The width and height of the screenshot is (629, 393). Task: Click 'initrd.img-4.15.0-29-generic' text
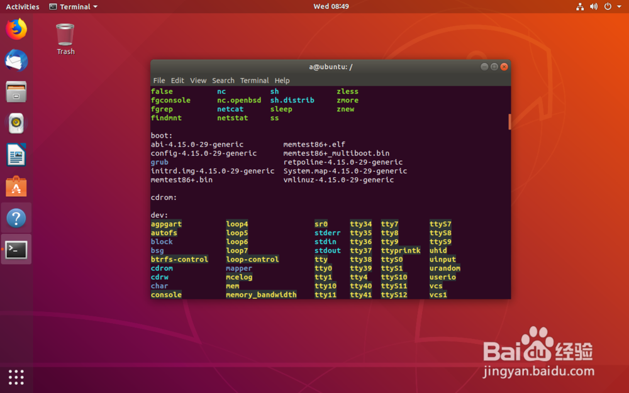tap(213, 171)
